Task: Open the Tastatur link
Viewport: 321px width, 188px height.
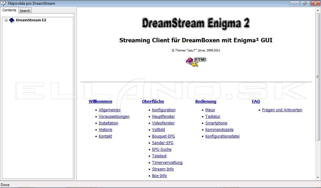Action: click(213, 116)
